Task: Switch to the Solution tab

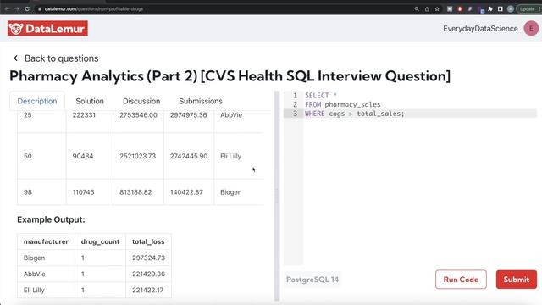Action: click(90, 101)
